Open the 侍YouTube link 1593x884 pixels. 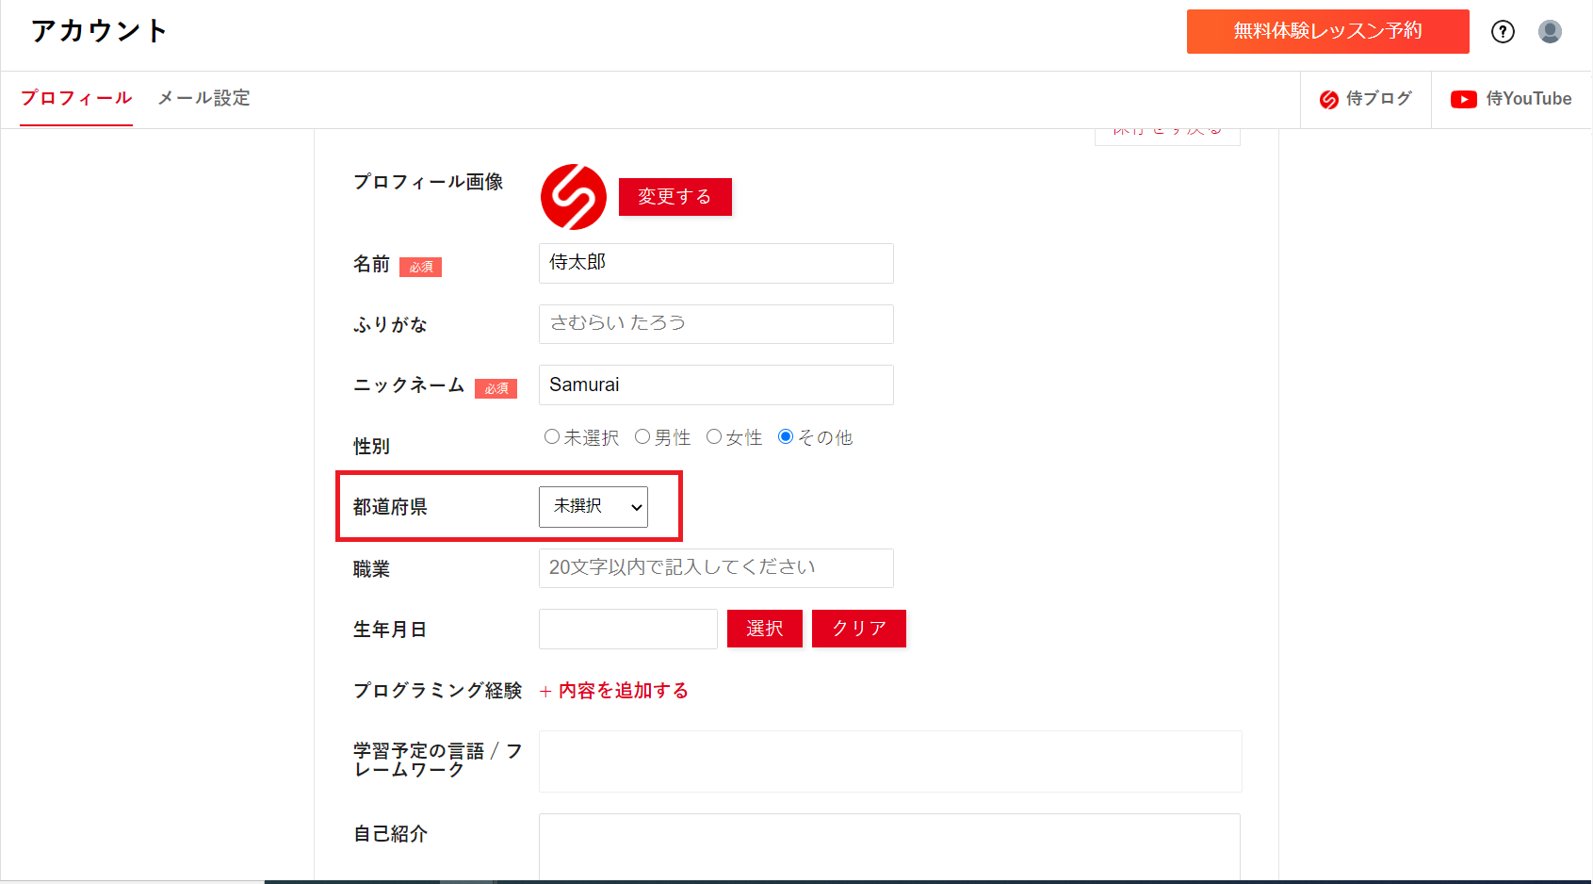[x=1511, y=99]
